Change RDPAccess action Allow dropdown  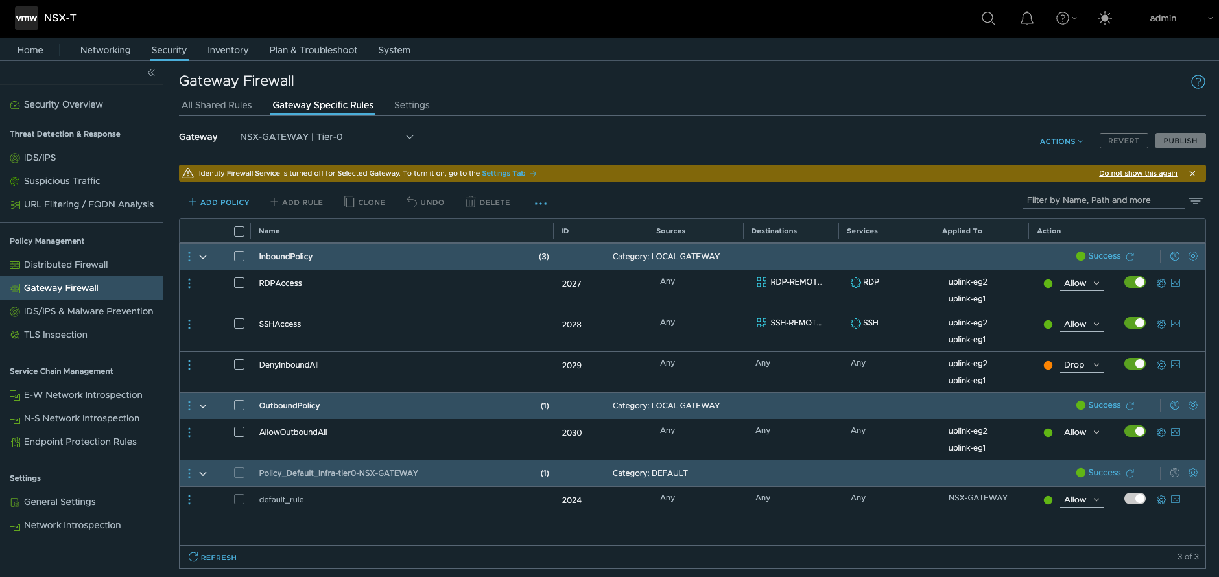tap(1082, 283)
